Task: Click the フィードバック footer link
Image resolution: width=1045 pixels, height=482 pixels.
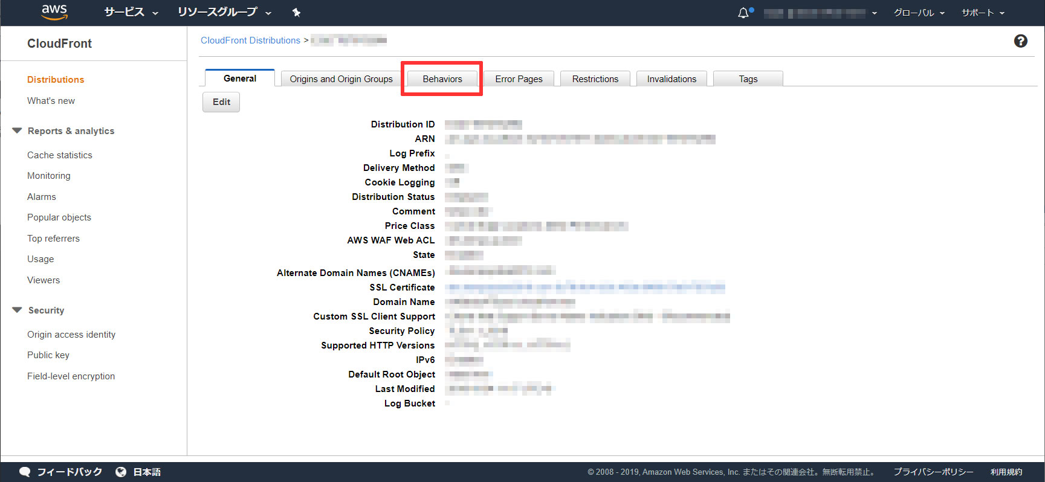Action: coord(70,472)
